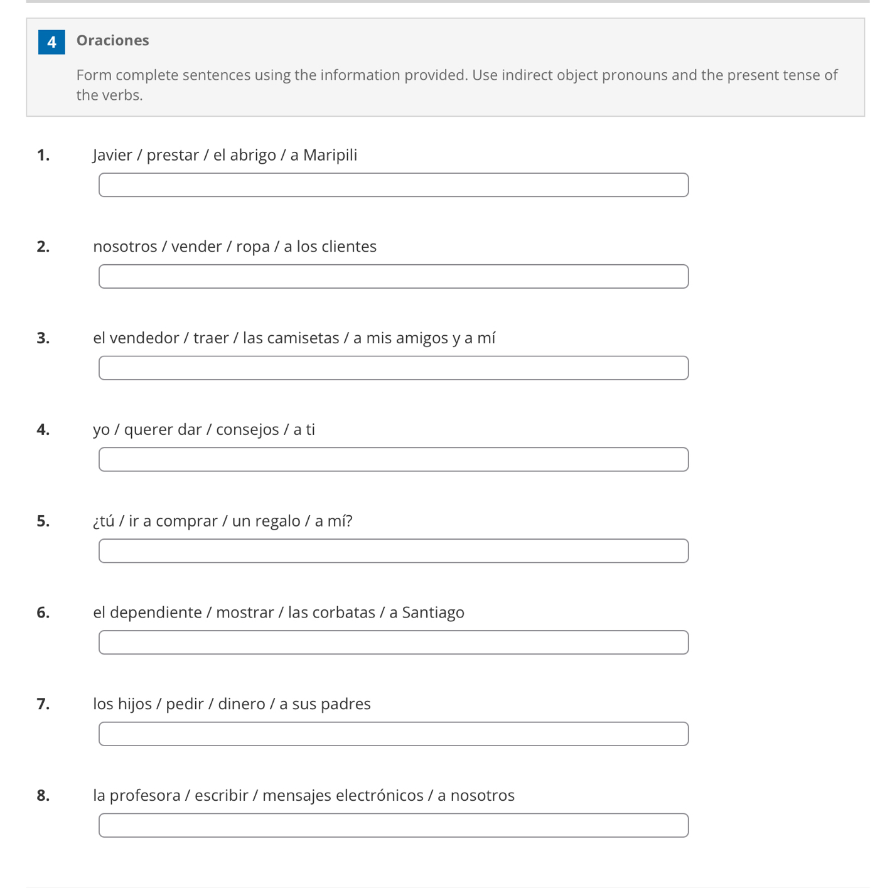Click the Oraciones section heading
Viewport: 875px width, 888px height.
pos(112,40)
